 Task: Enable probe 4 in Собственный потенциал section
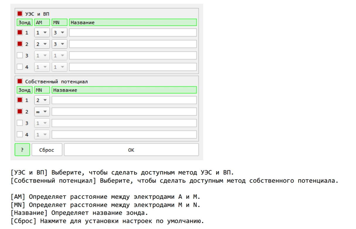[x=20, y=135]
